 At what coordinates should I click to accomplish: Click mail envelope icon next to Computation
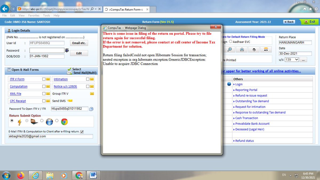click(48, 86)
